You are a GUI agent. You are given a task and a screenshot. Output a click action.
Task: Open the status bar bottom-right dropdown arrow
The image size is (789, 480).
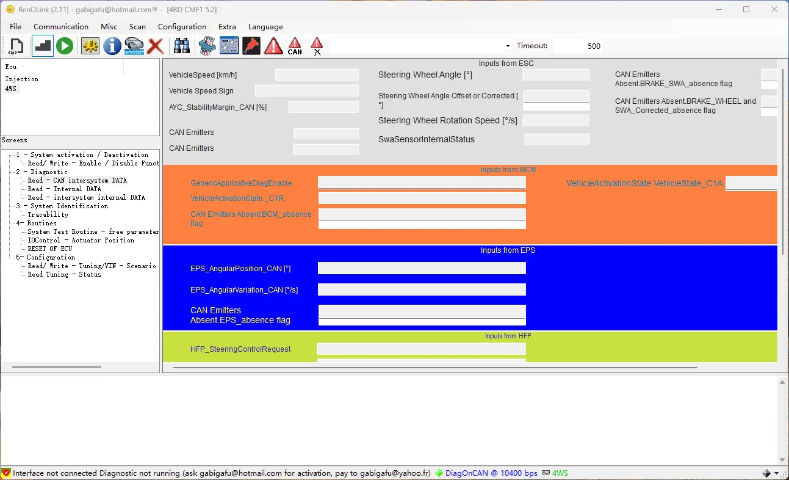coord(777,473)
